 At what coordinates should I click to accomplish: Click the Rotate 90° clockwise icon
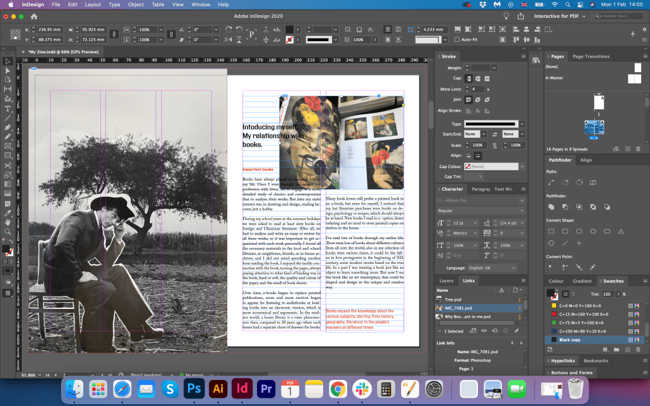[x=230, y=29]
